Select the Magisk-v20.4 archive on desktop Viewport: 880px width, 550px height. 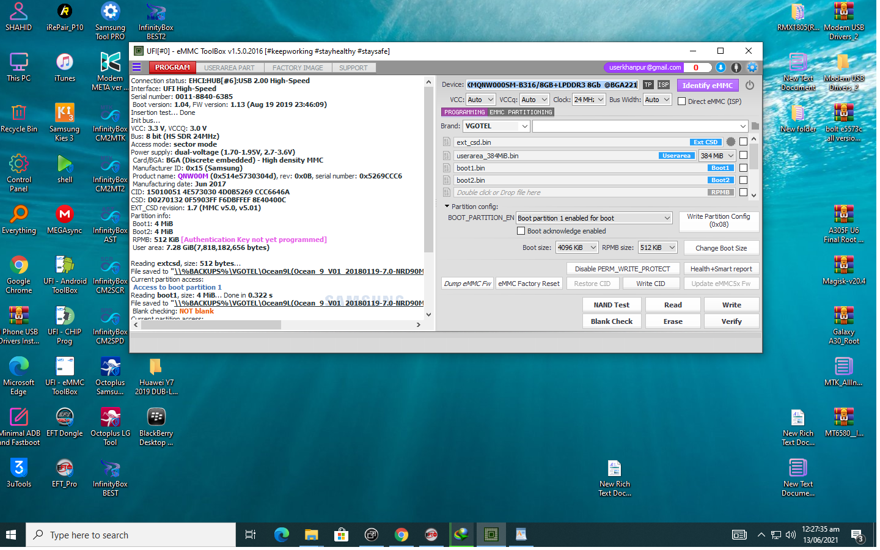pos(844,270)
